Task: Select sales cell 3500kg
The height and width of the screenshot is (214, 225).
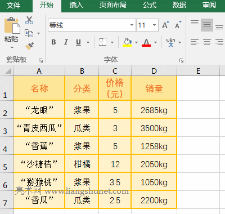Action: click(x=154, y=128)
